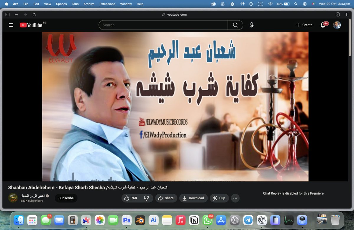Click inside the YouTube Search field
The image size is (354, 230).
pyautogui.click(x=163, y=25)
